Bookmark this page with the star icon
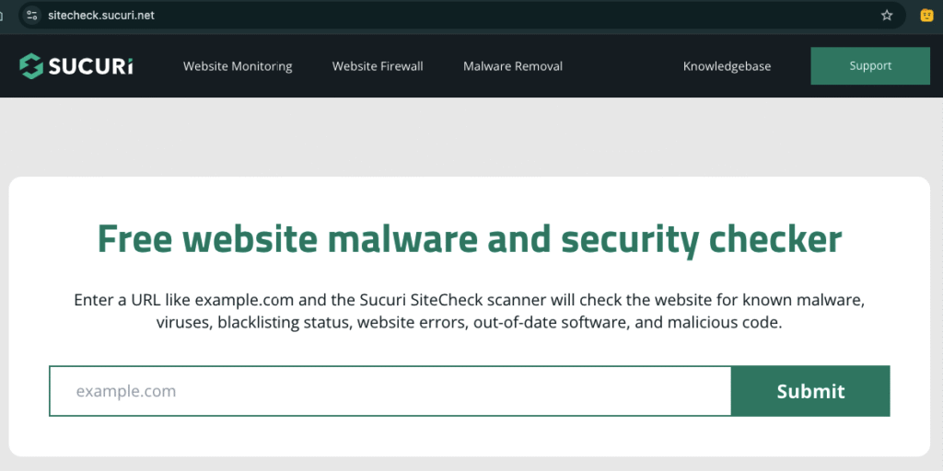Screen dimensions: 943x471 pos(887,16)
